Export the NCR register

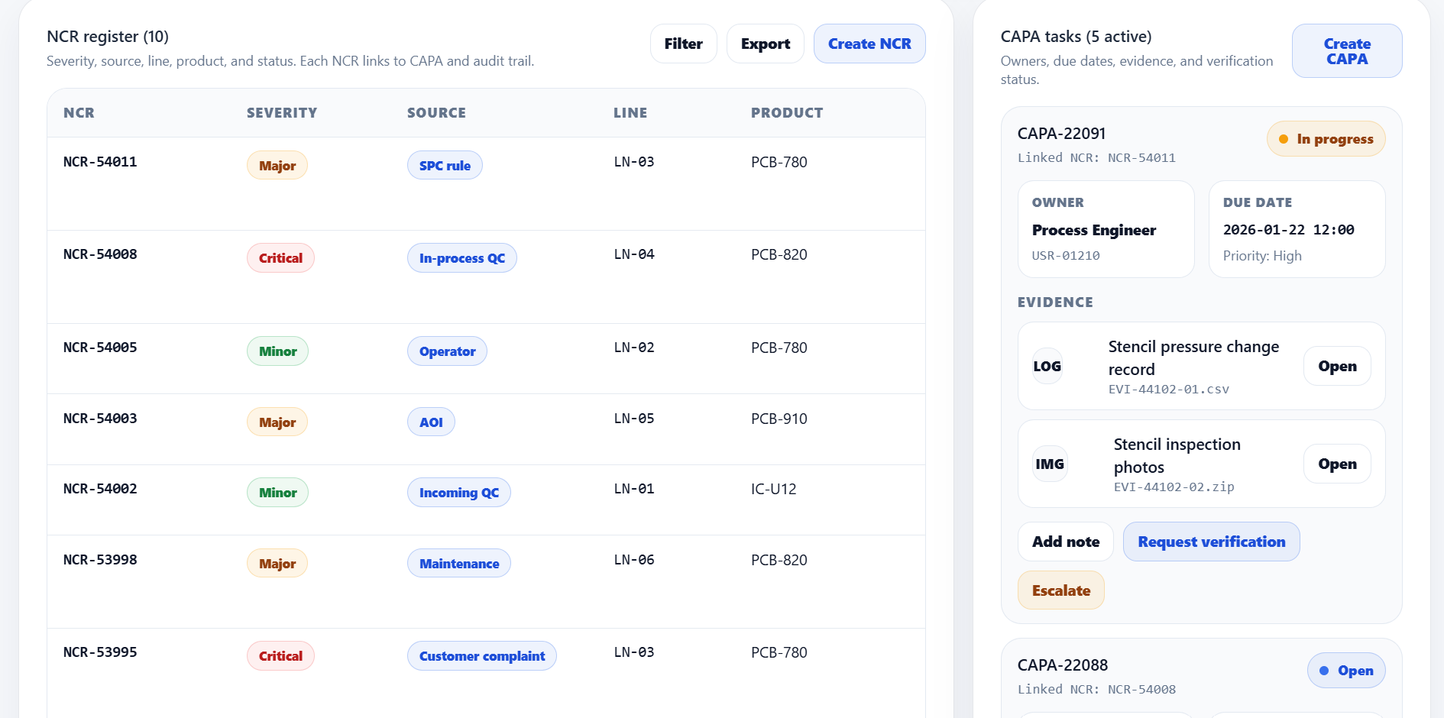[765, 44]
